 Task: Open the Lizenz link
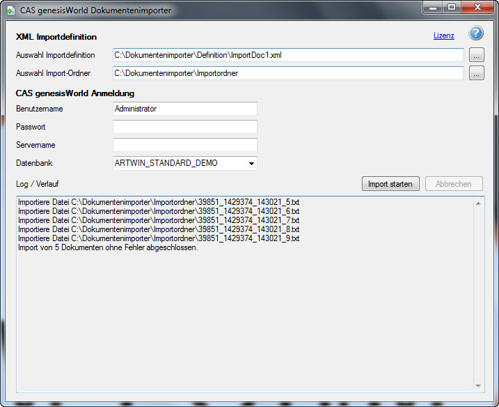pos(443,36)
